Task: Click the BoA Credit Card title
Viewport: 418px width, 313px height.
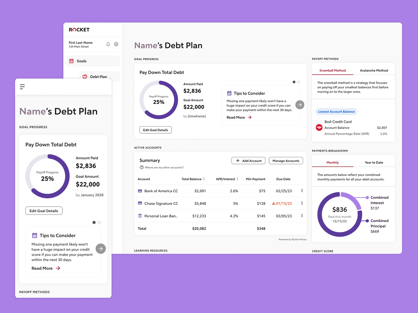Action: (338, 122)
